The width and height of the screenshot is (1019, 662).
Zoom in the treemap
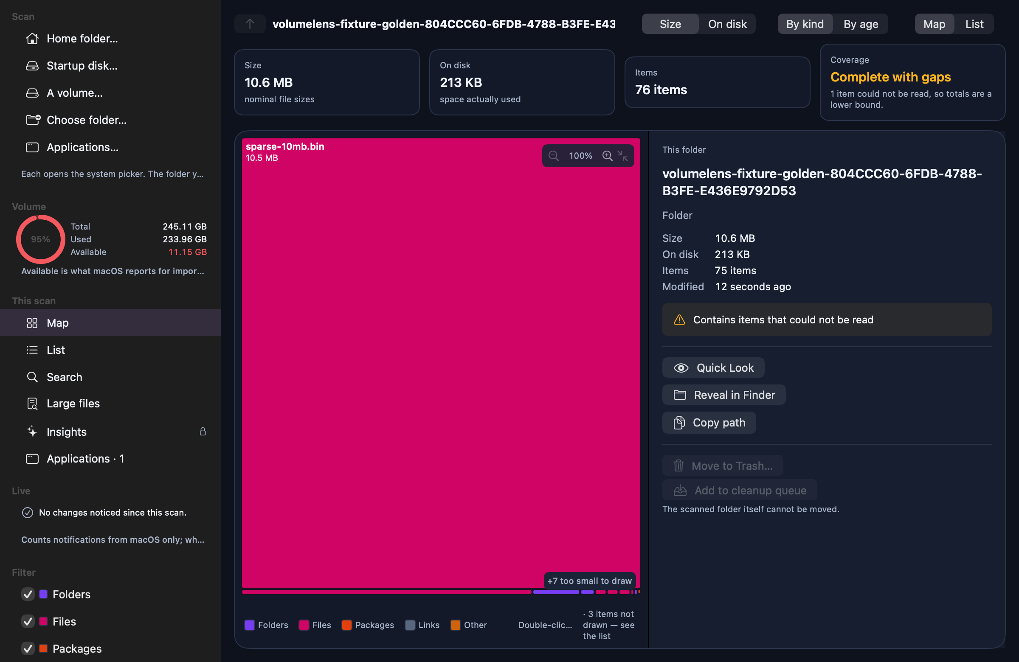coord(607,156)
